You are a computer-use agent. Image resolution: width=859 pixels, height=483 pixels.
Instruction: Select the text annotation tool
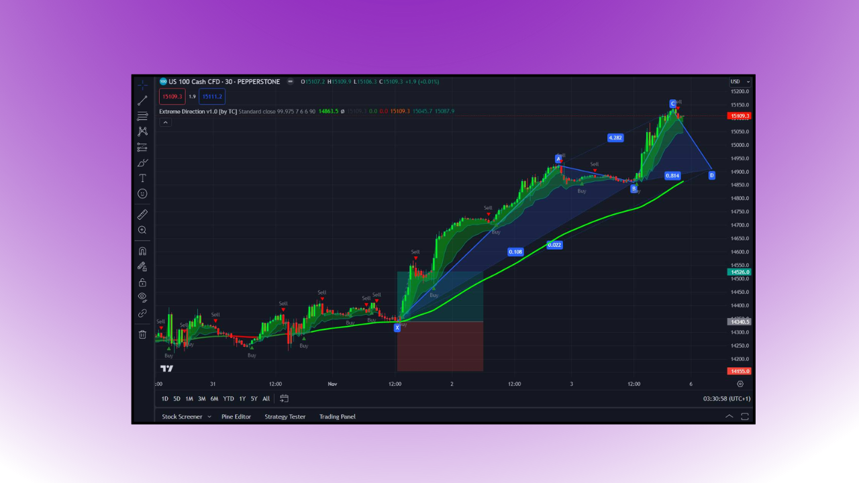tap(142, 178)
